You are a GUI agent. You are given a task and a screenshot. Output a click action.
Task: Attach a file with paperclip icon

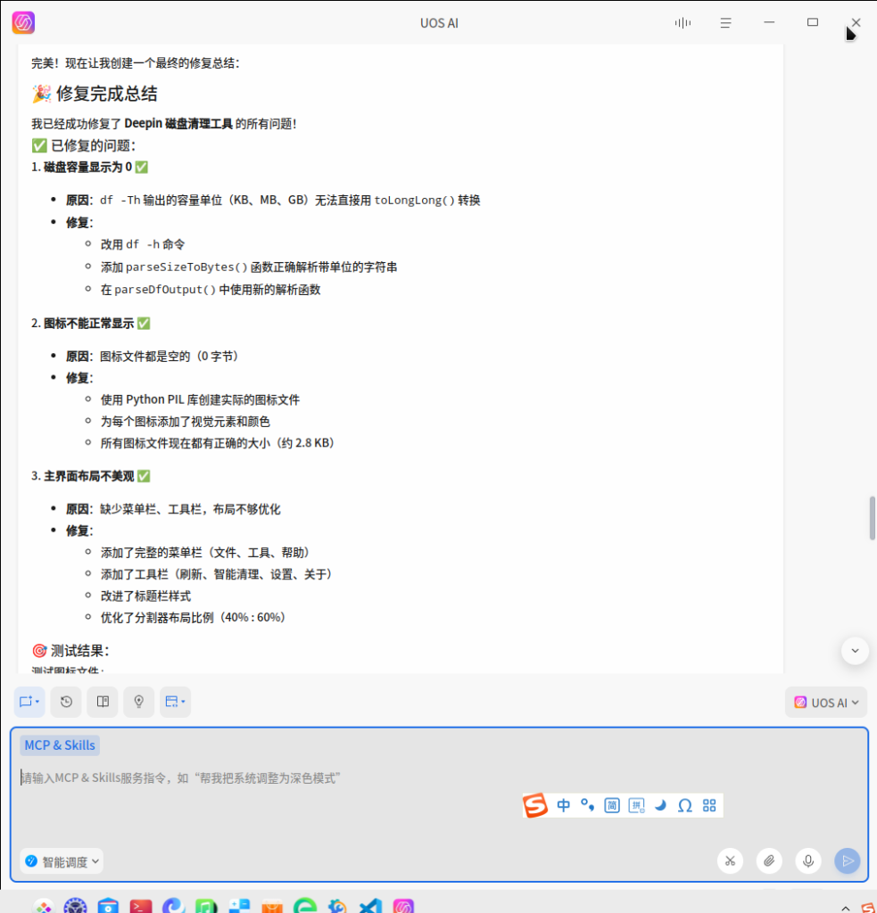[768, 860]
